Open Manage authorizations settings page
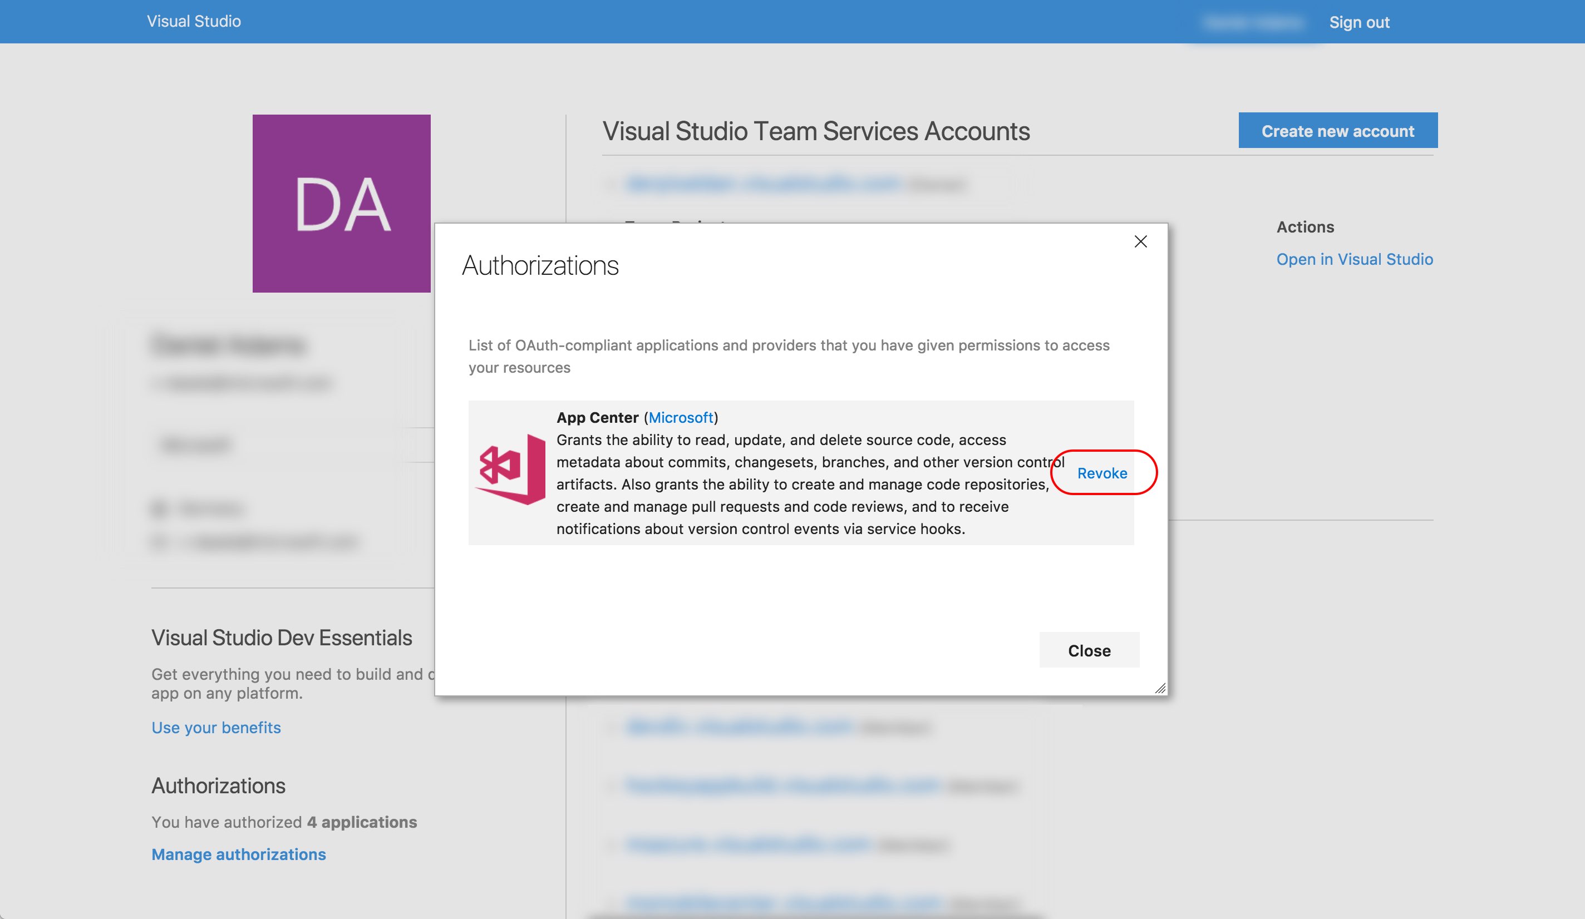 pyautogui.click(x=239, y=852)
